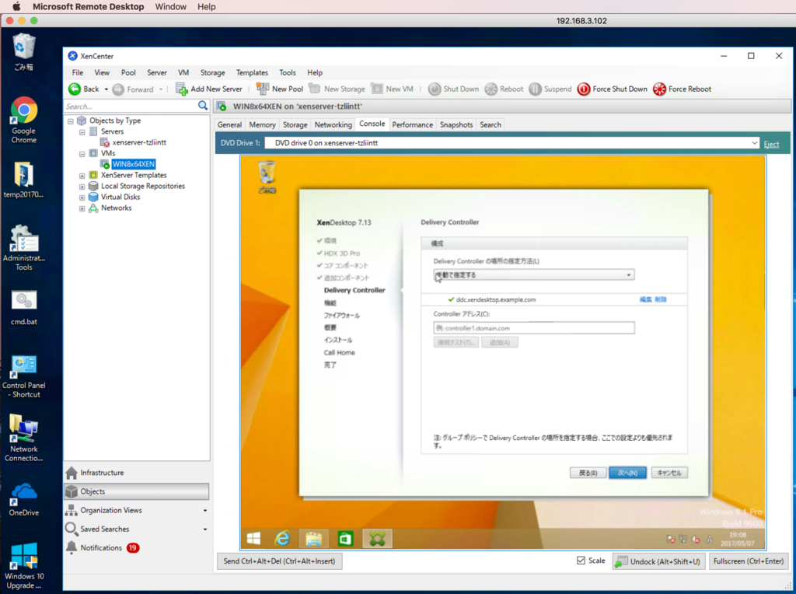Open the Pool menu
The image size is (796, 594).
(x=128, y=72)
